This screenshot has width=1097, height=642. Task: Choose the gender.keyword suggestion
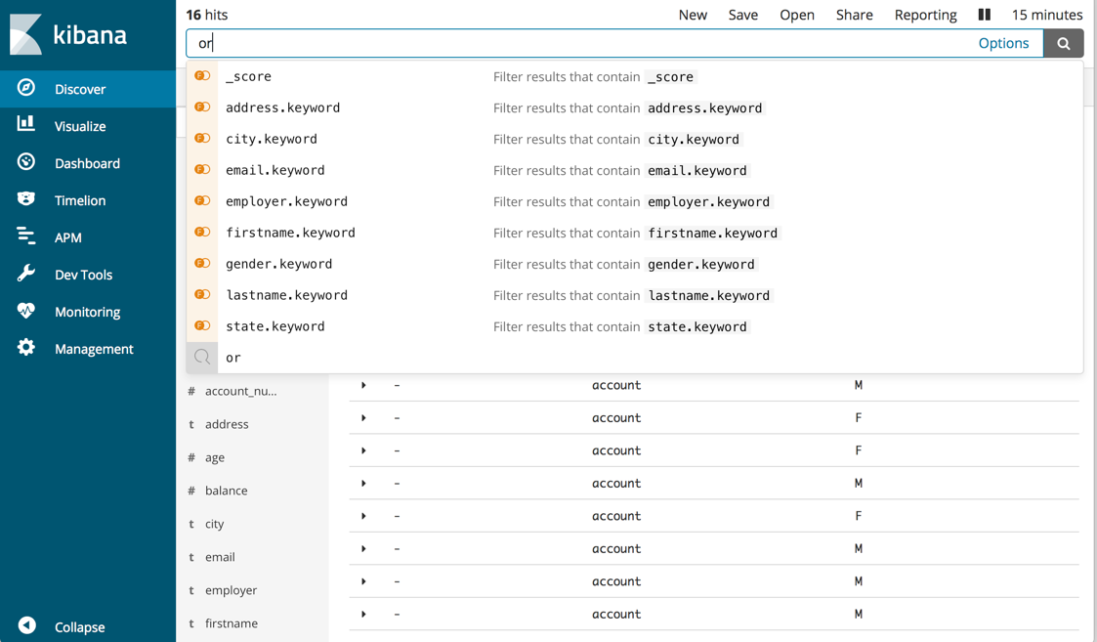(x=278, y=264)
